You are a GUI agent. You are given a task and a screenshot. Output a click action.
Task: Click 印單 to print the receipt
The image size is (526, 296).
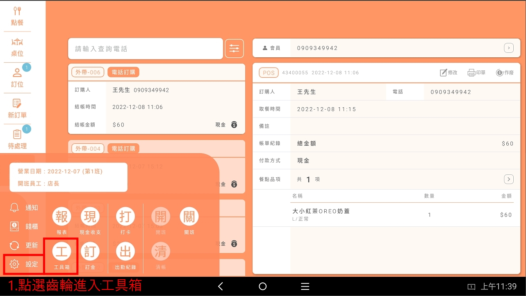(476, 73)
